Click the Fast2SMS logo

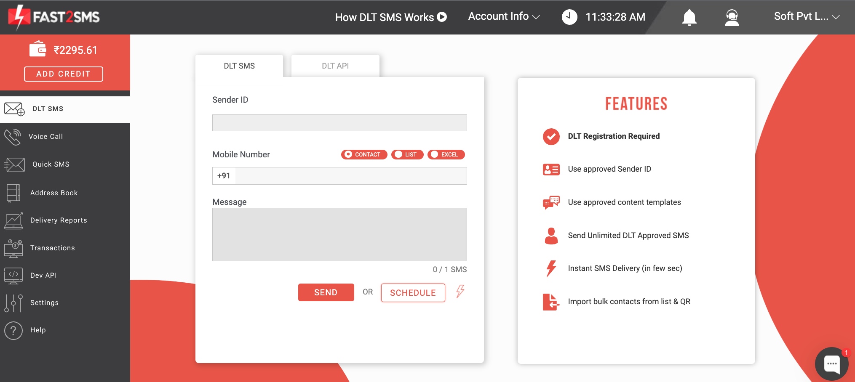point(54,17)
